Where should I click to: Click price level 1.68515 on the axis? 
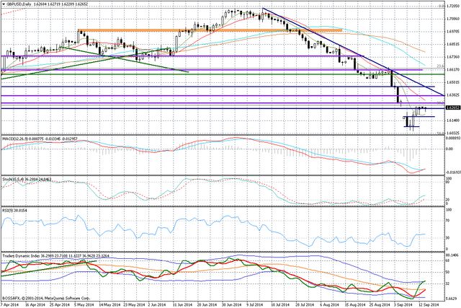pos(453,44)
